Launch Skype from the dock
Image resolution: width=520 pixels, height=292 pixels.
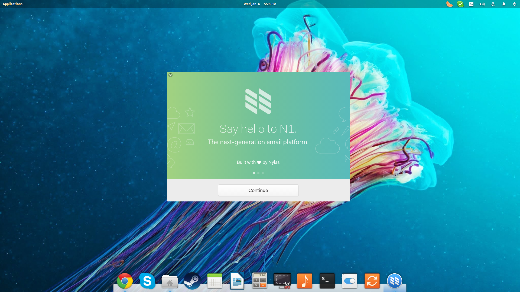(147, 281)
